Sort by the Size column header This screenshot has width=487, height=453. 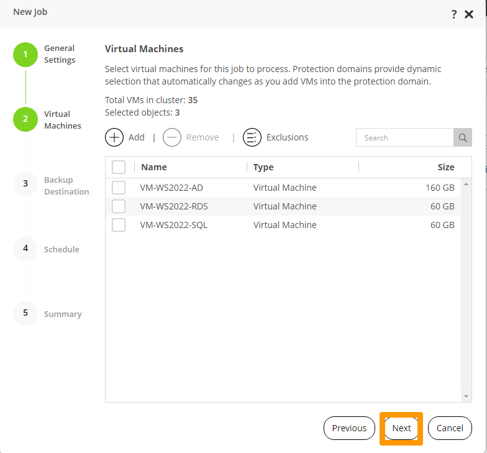click(x=445, y=167)
